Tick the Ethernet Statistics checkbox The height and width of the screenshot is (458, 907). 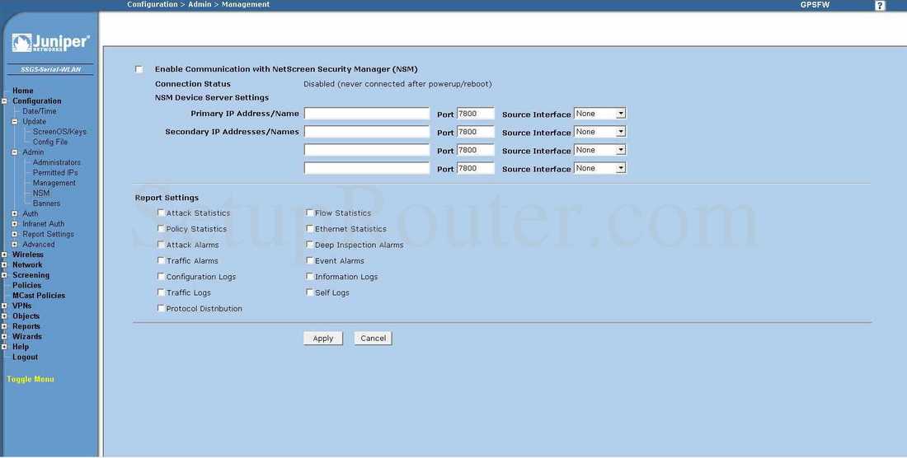[x=309, y=229]
